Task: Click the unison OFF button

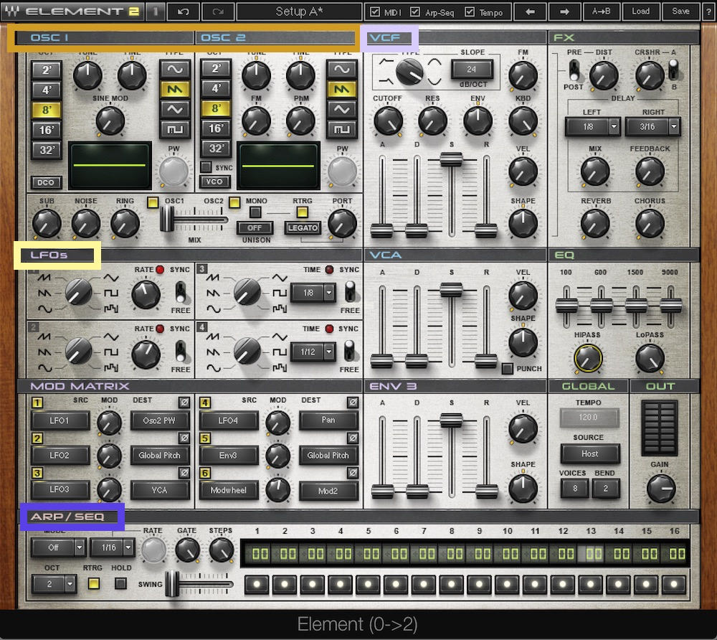Action: [x=255, y=227]
